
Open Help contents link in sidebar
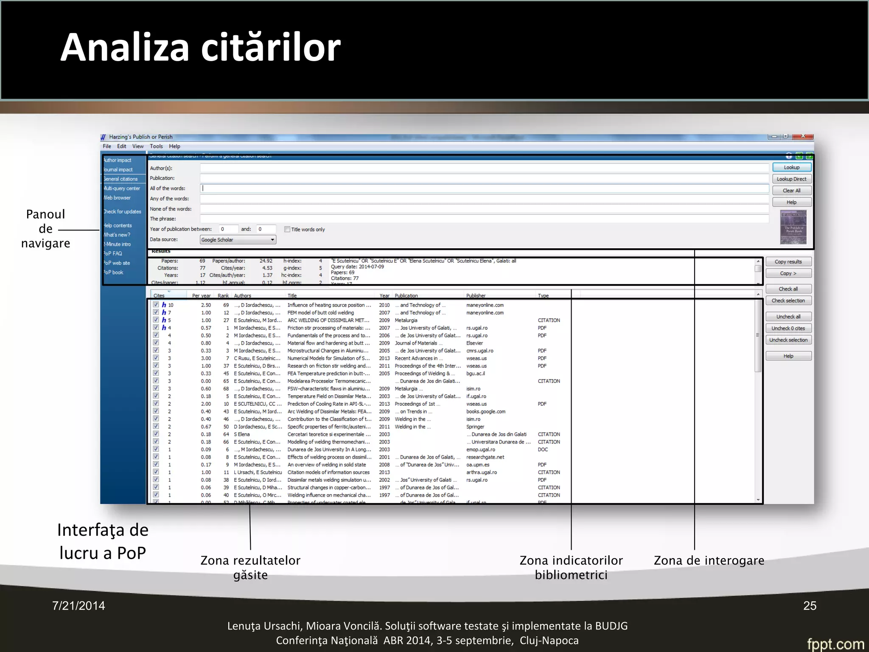(118, 225)
